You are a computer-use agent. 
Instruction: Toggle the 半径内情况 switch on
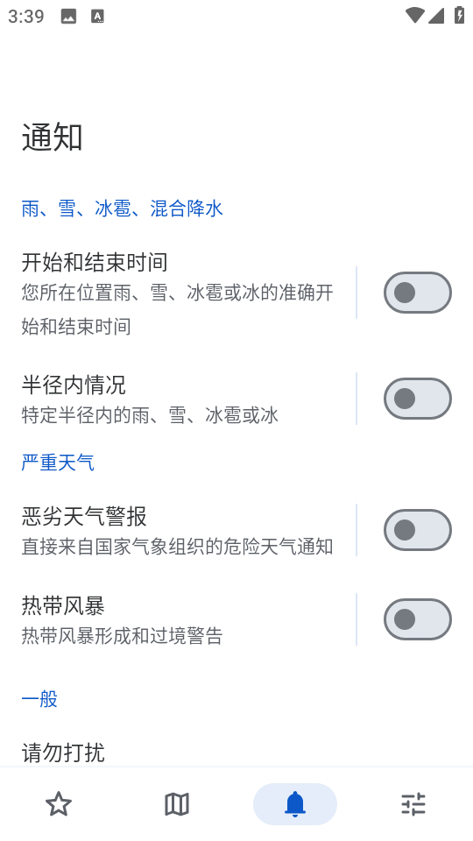click(418, 399)
